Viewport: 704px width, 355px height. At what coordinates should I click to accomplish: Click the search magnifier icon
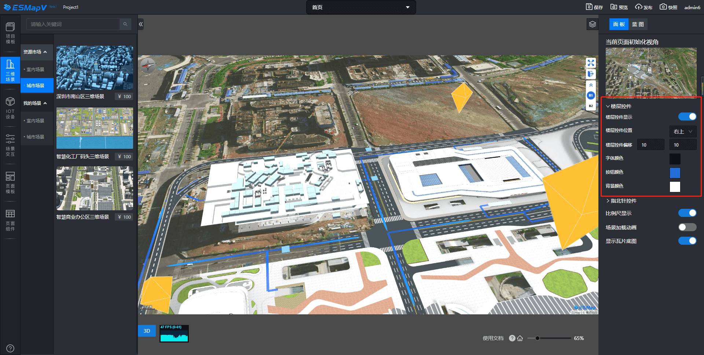point(125,24)
